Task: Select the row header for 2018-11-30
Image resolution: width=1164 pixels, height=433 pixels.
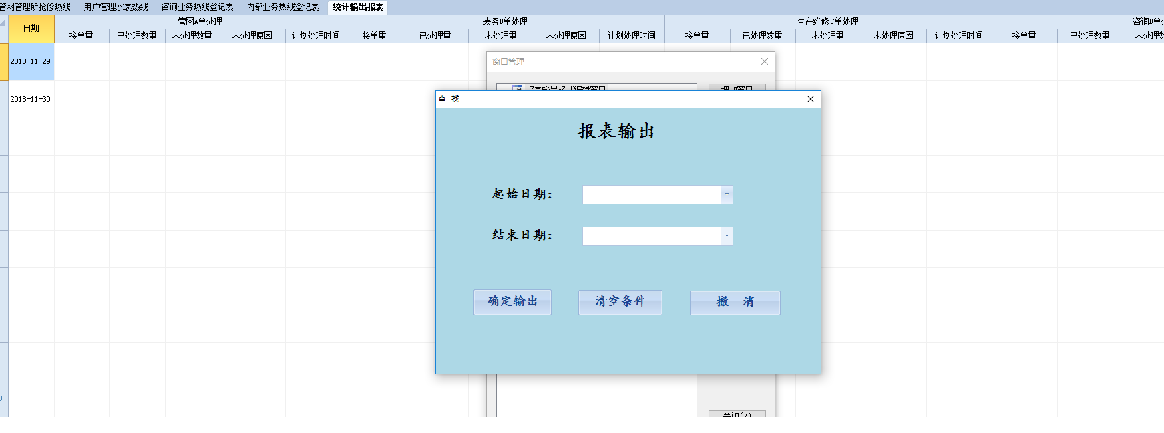Action: click(4, 99)
